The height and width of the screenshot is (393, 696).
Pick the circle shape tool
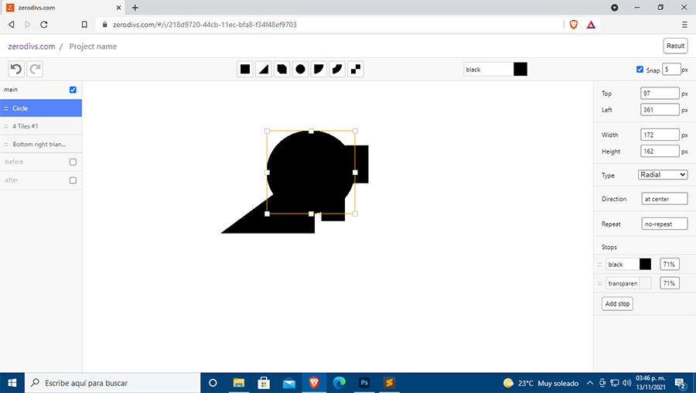300,70
